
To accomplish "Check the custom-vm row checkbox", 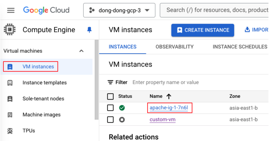I will [110, 119].
